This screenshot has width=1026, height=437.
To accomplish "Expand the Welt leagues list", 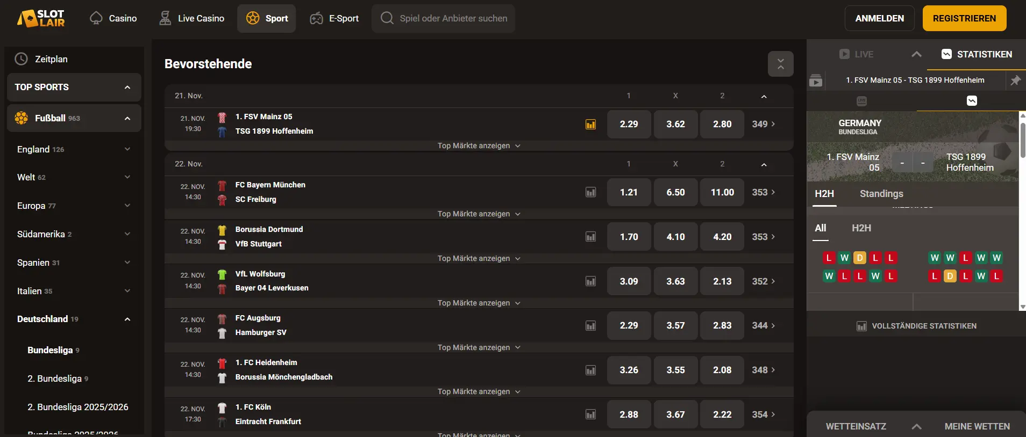I will tap(127, 177).
